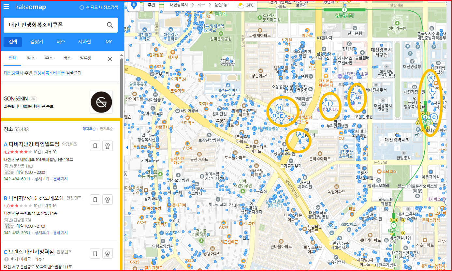
Task: Click 대전광역시 in the map breadcrumb
Action: pyautogui.click(x=179, y=5)
